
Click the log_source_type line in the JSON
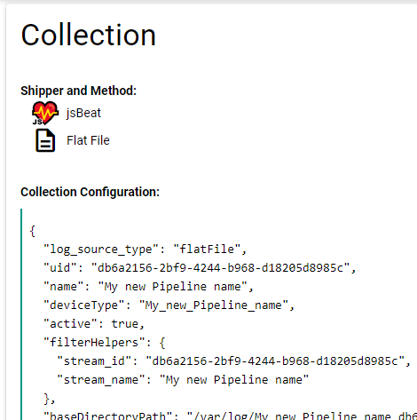pyautogui.click(x=145, y=249)
